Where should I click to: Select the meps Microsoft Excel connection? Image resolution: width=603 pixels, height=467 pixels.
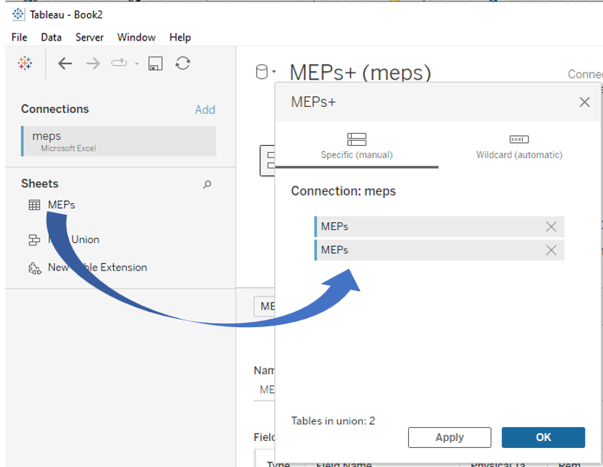coord(118,141)
